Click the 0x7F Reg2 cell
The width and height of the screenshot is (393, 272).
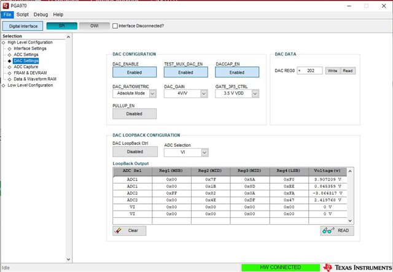(x=211, y=179)
